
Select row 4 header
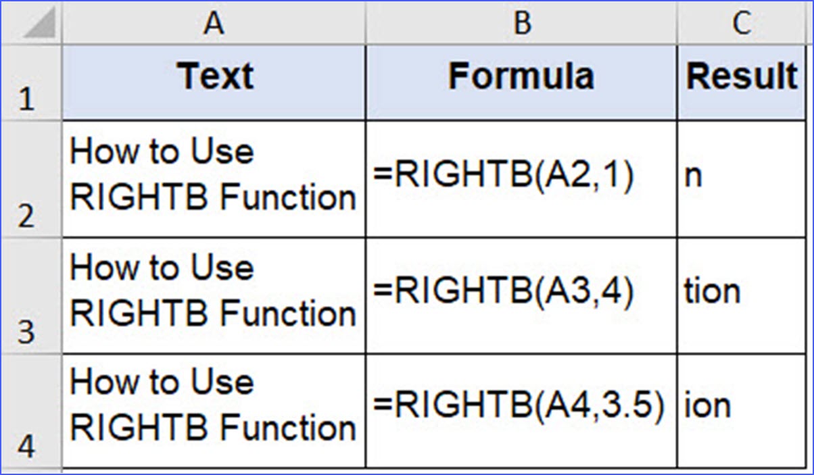[30, 409]
